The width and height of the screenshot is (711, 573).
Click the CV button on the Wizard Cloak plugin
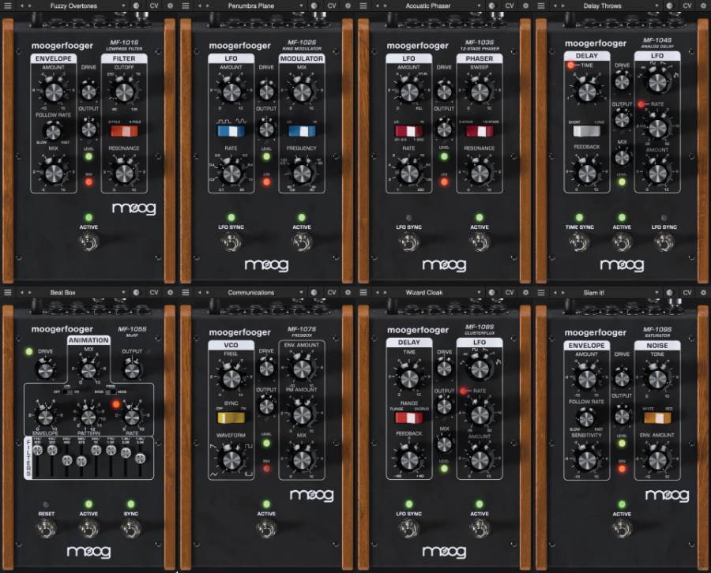510,293
